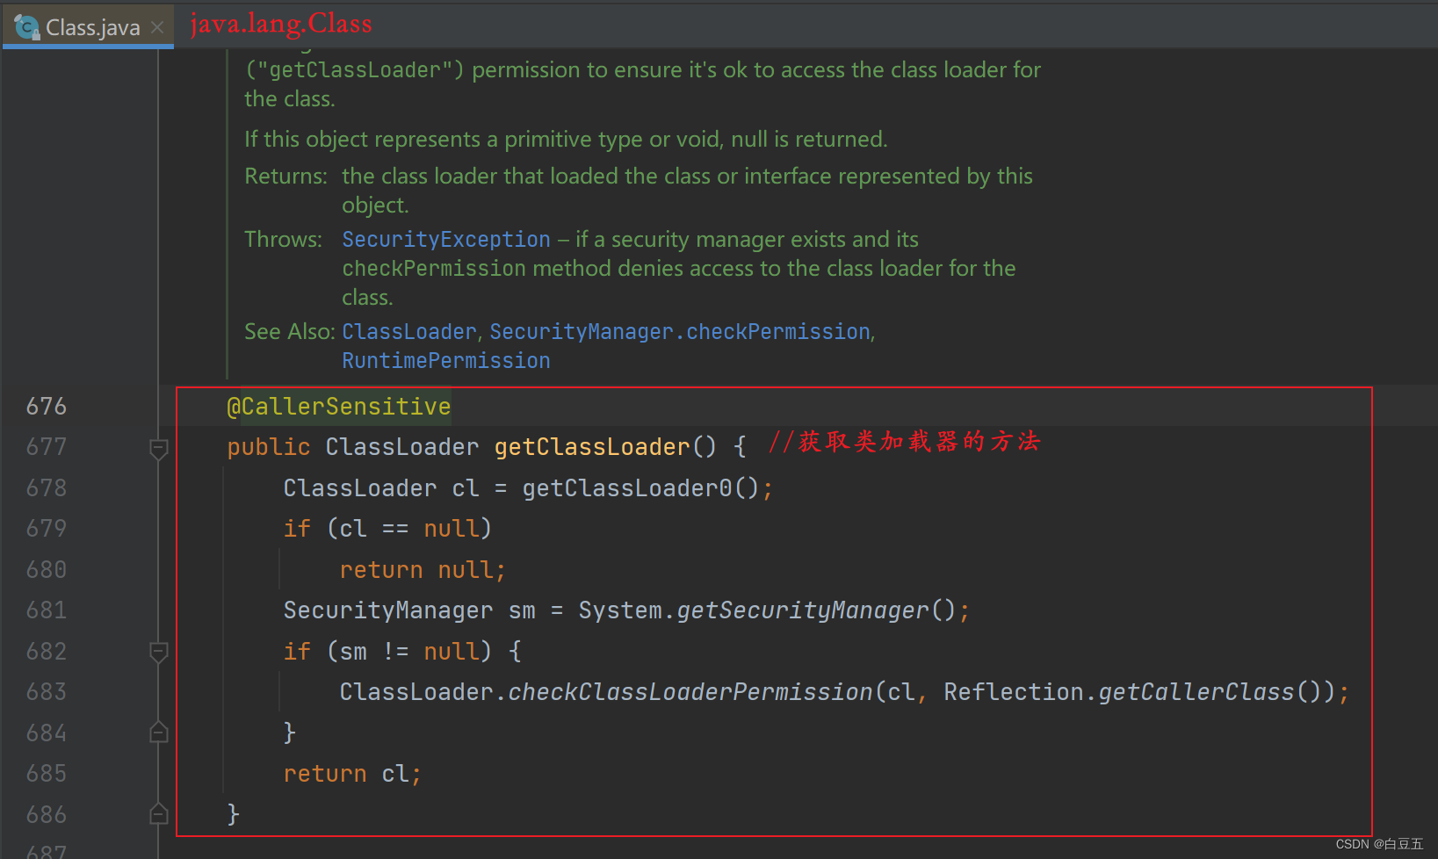Click line number 685 in the gutter
1438x859 pixels.
point(47,774)
